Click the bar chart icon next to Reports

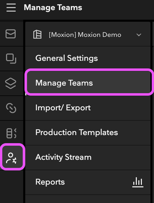coord(138,182)
